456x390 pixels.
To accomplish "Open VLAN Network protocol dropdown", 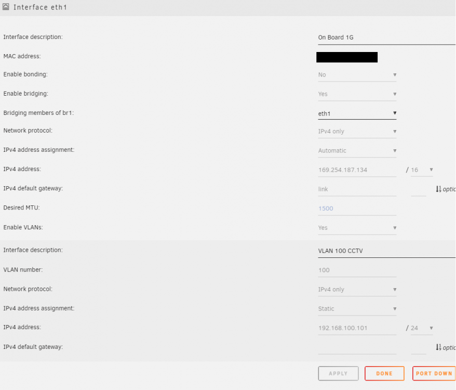I will tap(357, 290).
